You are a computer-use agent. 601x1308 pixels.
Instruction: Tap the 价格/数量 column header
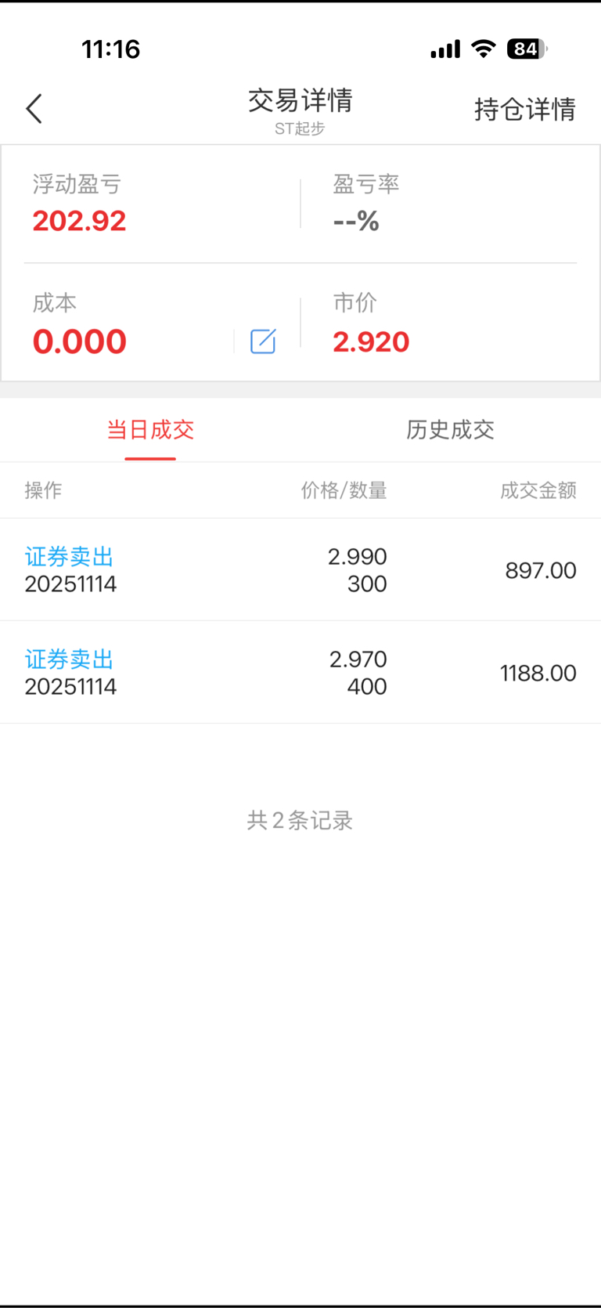pyautogui.click(x=344, y=490)
